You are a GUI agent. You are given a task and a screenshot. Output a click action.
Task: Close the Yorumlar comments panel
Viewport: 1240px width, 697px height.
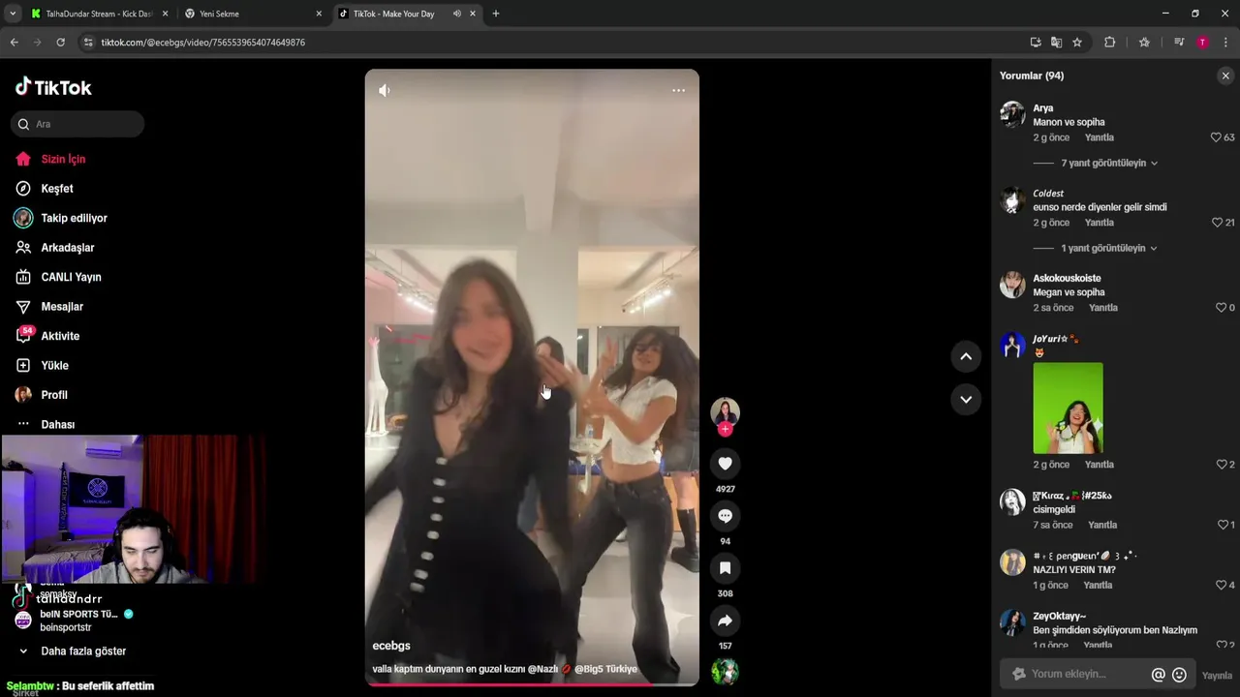tap(1225, 76)
